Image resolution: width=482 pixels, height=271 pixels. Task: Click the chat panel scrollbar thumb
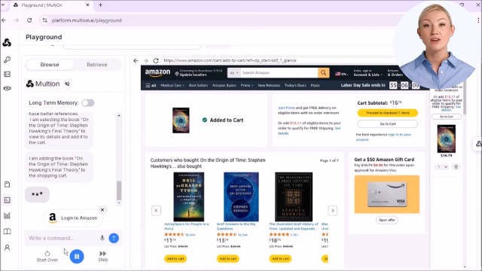pyautogui.click(x=119, y=190)
